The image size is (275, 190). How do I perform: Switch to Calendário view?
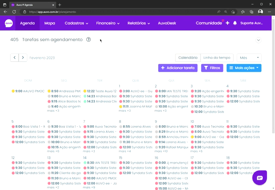pos(188,57)
